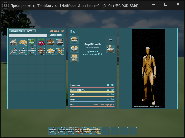Image resolution: width=185 pixels, height=138 pixels.
Task: Click the 'Вес 336.8 / 100' inventory header
Action: [x=57, y=31]
